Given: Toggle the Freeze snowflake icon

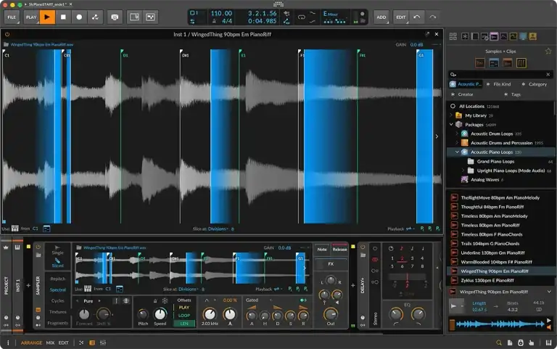Looking at the screenshot, I should pyautogui.click(x=165, y=300).
